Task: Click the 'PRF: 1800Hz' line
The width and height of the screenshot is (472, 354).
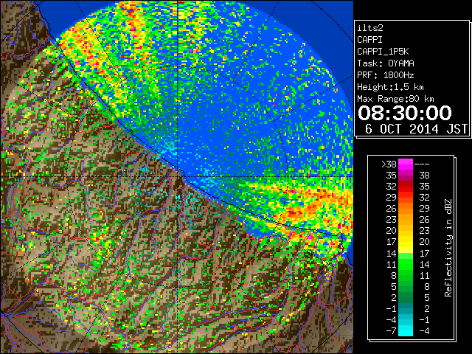Action: pos(386,75)
